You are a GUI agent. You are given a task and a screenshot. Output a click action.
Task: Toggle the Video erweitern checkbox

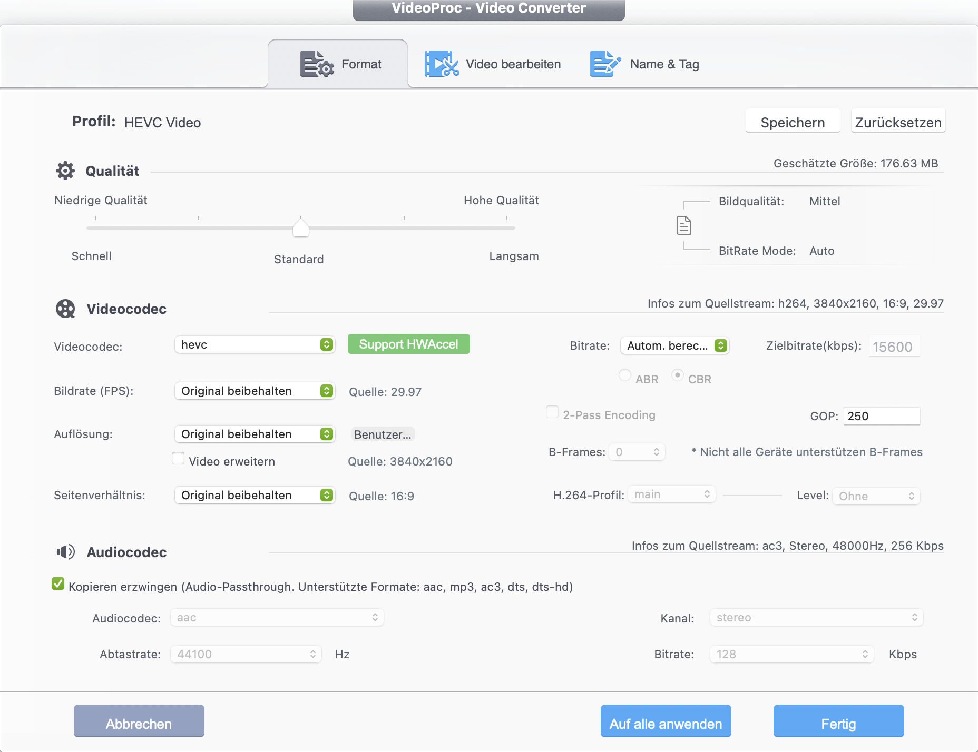[178, 459]
